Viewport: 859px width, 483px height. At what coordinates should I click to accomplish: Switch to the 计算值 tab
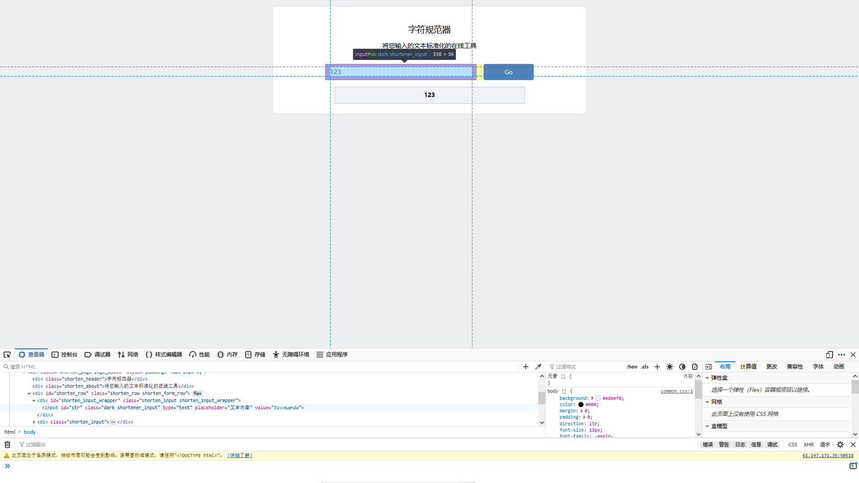coord(748,367)
